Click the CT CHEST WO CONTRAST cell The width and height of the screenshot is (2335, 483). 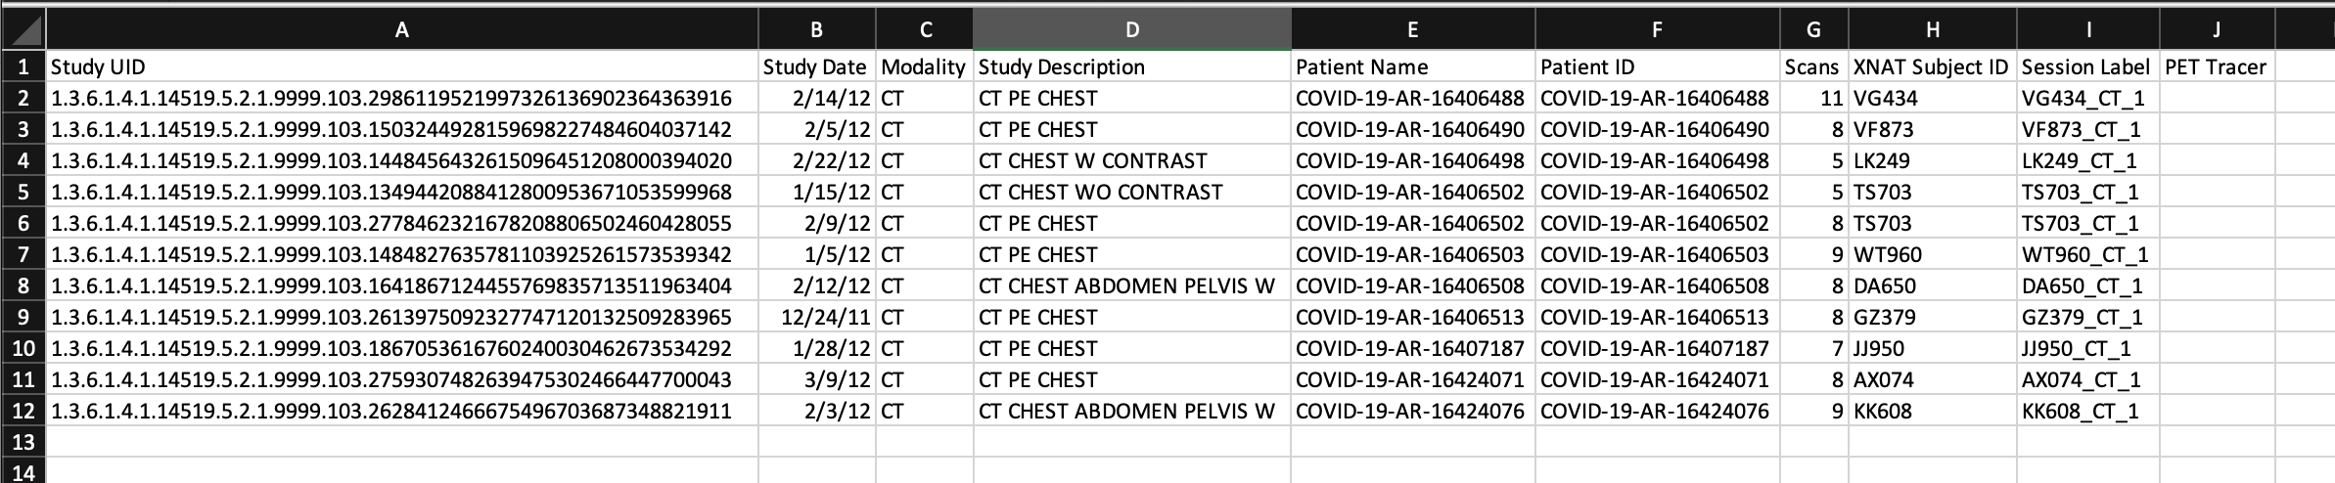coord(1131,193)
